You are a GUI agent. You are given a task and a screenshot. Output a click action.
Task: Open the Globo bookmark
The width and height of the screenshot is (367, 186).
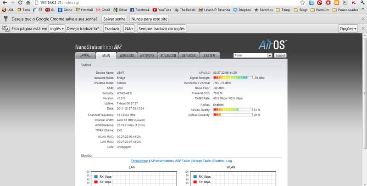[x=65, y=10]
